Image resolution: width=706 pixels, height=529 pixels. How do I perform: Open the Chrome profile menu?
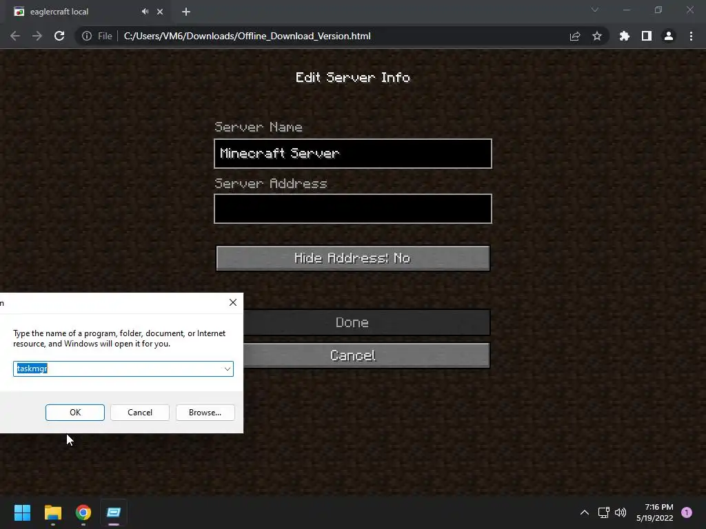pyautogui.click(x=669, y=36)
